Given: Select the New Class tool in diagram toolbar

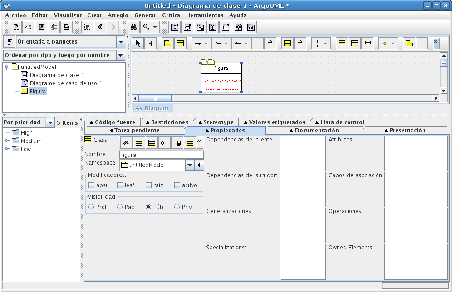Looking at the screenshot, I should tap(180, 44).
